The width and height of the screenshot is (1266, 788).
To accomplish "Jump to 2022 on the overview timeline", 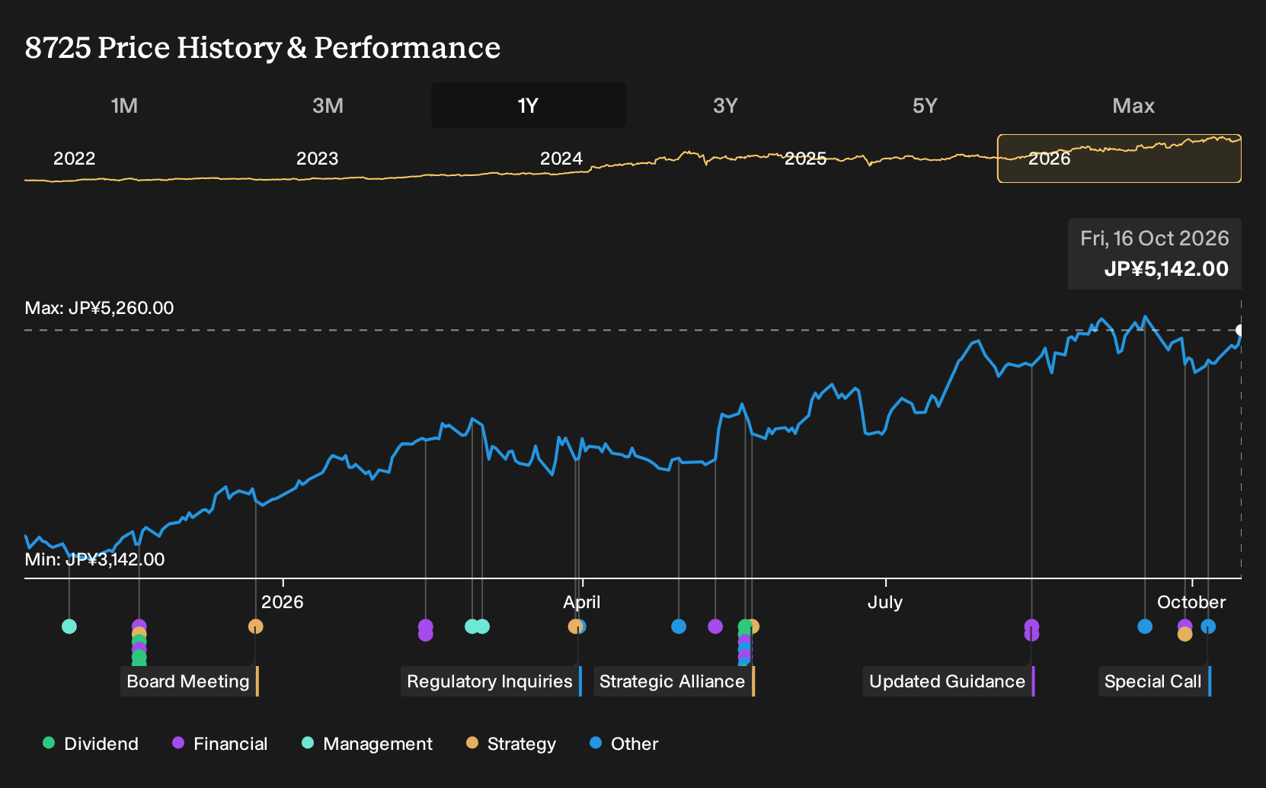I will click(74, 159).
